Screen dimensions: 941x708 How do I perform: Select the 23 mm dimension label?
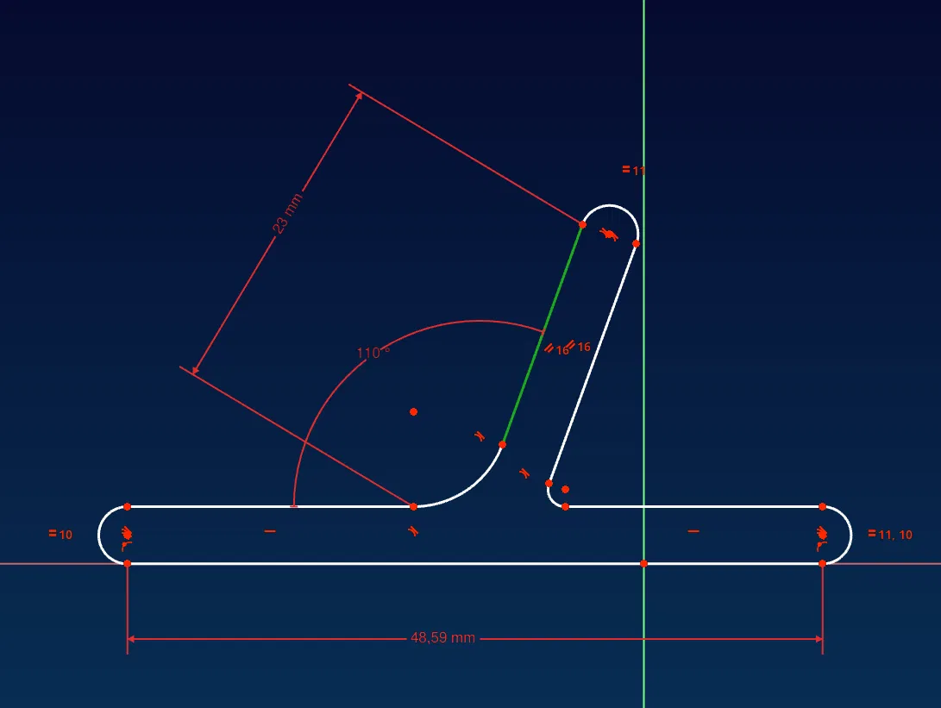pyautogui.click(x=287, y=214)
